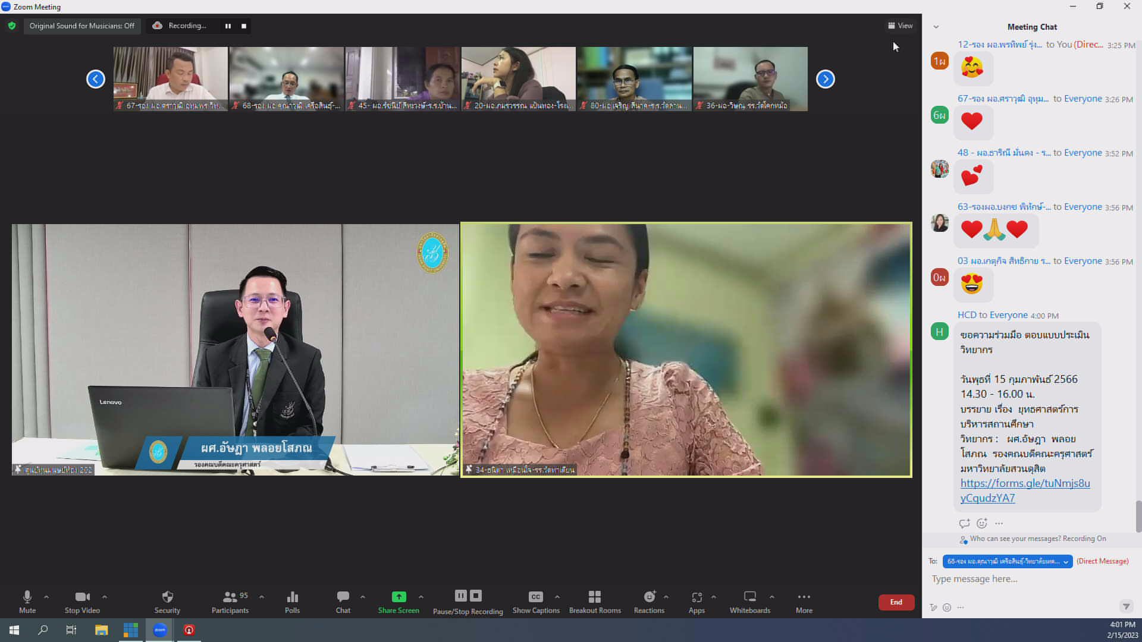Click the Apps icon
The width and height of the screenshot is (1142, 642).
(x=697, y=597)
